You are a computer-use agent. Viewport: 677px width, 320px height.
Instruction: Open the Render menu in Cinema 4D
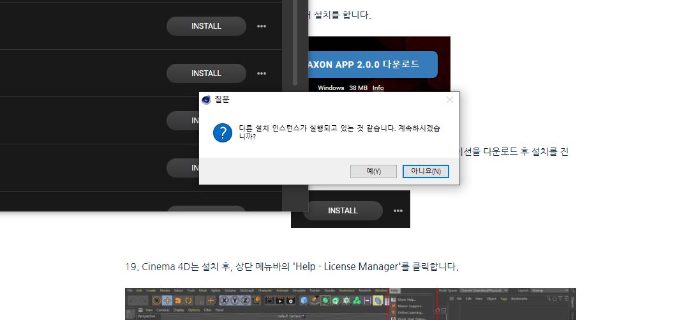point(329,291)
